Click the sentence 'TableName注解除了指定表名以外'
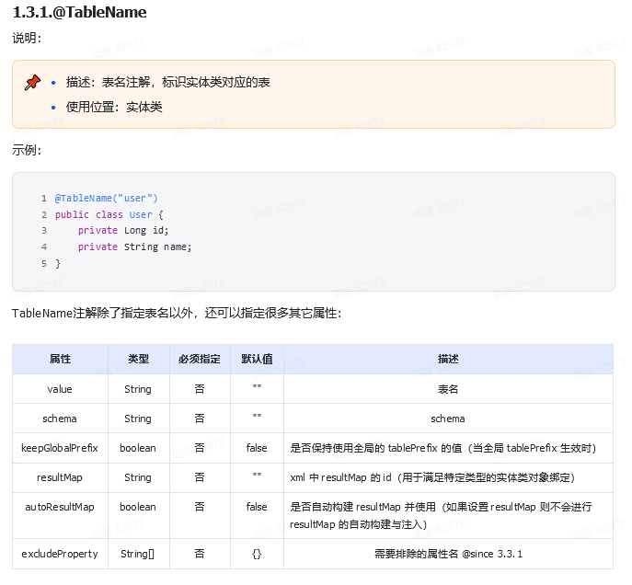Screen dimensions: 632x585 pyautogui.click(x=102, y=313)
